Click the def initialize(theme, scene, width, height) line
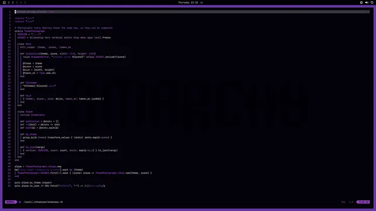This screenshot has height=211, width=376. pyautogui.click(x=58, y=54)
